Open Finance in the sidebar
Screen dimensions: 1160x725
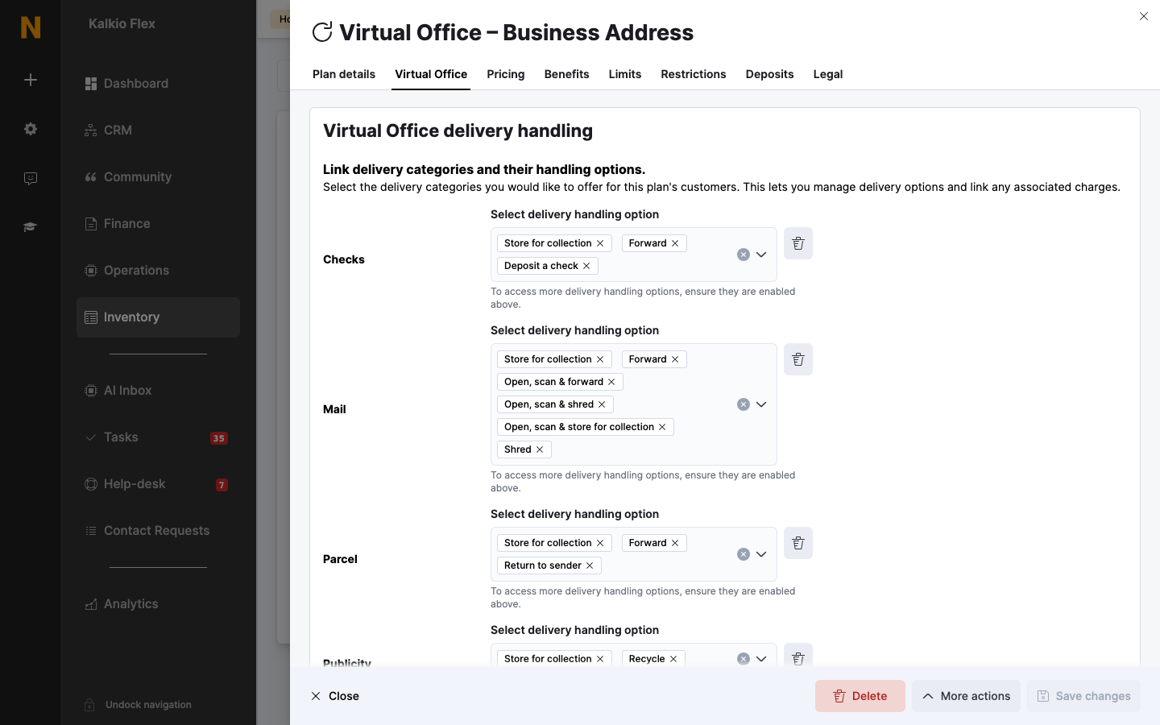pyautogui.click(x=158, y=224)
